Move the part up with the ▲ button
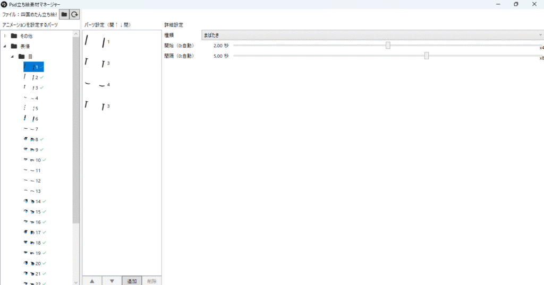Screen dimensions: 544x285 coord(92,281)
